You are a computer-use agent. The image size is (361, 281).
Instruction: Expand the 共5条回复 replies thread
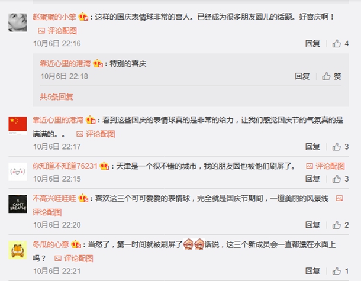point(56,97)
